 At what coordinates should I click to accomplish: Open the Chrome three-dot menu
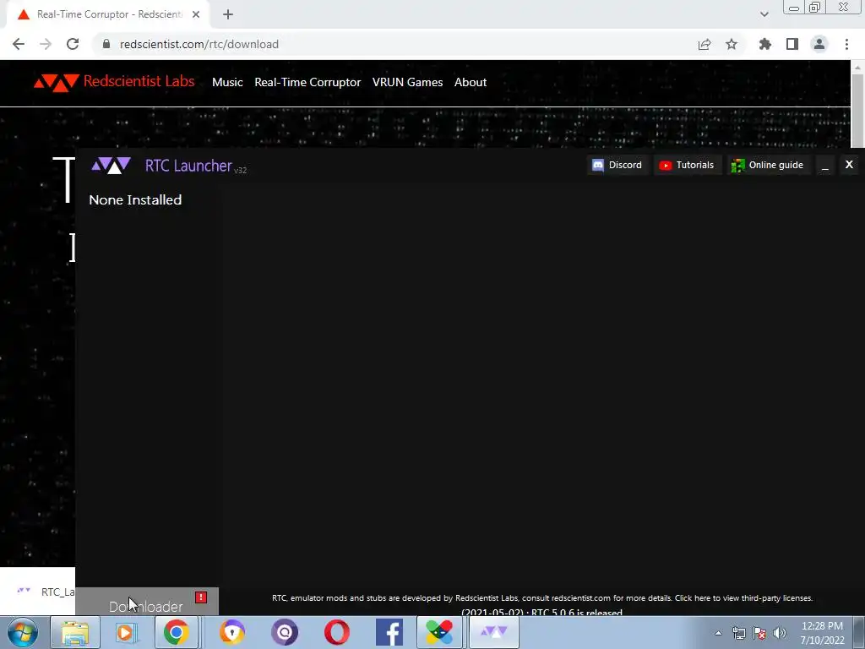pyautogui.click(x=846, y=44)
